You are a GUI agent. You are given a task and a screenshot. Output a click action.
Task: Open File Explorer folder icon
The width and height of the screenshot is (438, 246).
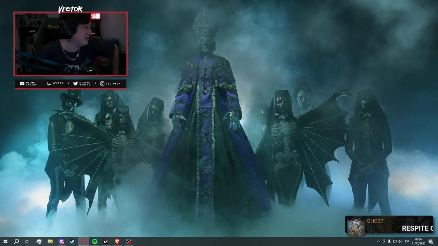pyautogui.click(x=50, y=242)
